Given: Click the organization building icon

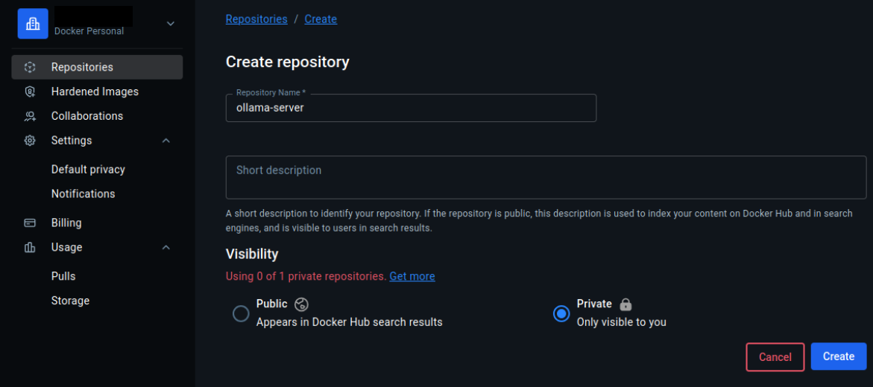Looking at the screenshot, I should [33, 24].
